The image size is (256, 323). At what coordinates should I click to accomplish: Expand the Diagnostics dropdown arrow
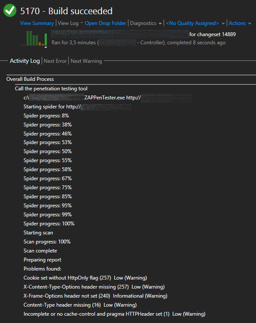[x=160, y=24]
